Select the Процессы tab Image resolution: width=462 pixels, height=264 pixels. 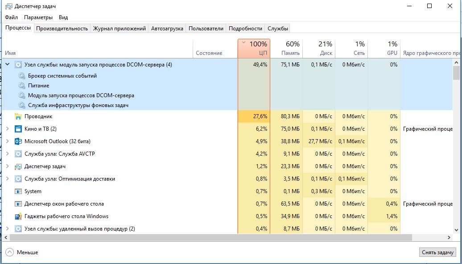pyautogui.click(x=18, y=28)
